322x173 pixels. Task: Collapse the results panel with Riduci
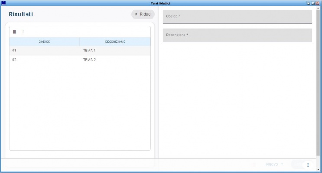click(x=143, y=14)
